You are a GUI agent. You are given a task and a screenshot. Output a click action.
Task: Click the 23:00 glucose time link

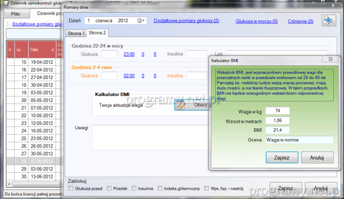(129, 54)
